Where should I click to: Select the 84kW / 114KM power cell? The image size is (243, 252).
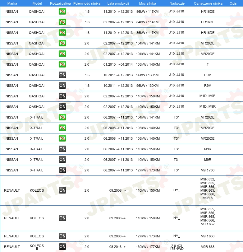[x=148, y=22]
